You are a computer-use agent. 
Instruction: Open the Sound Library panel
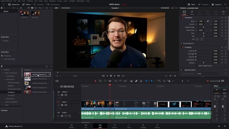tap(53, 5)
